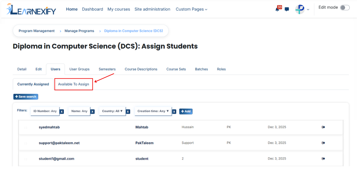
Task: Click username syedmahtab
Action: [x=49, y=127]
